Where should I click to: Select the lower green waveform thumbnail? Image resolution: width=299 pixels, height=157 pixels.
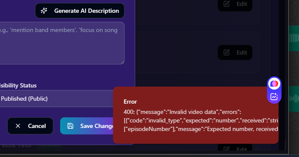coord(294,99)
